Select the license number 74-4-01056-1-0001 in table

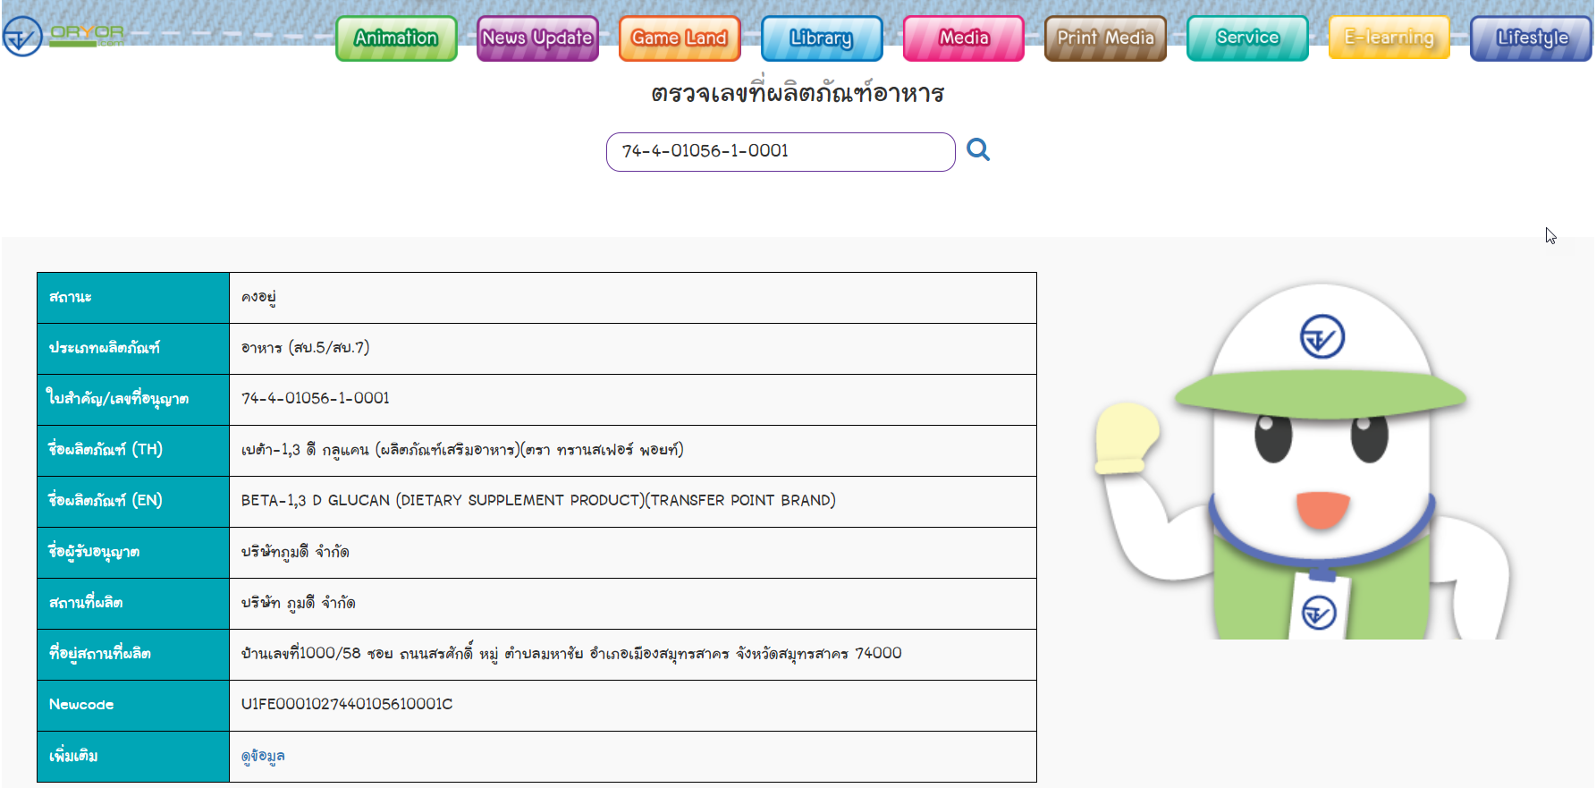(x=316, y=398)
